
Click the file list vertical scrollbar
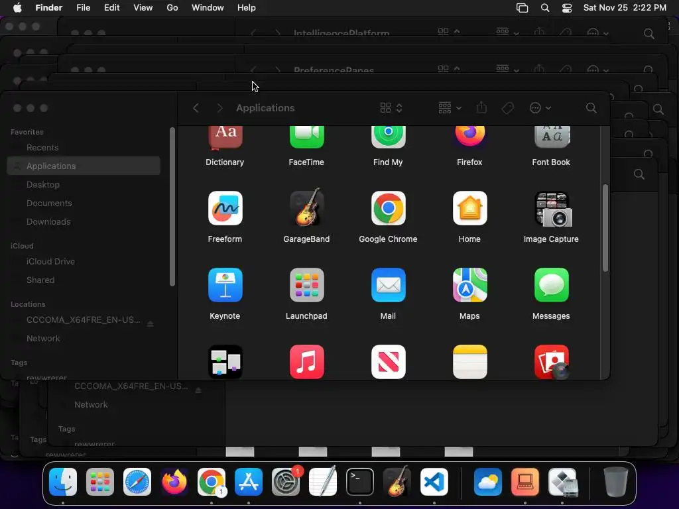coord(605,228)
